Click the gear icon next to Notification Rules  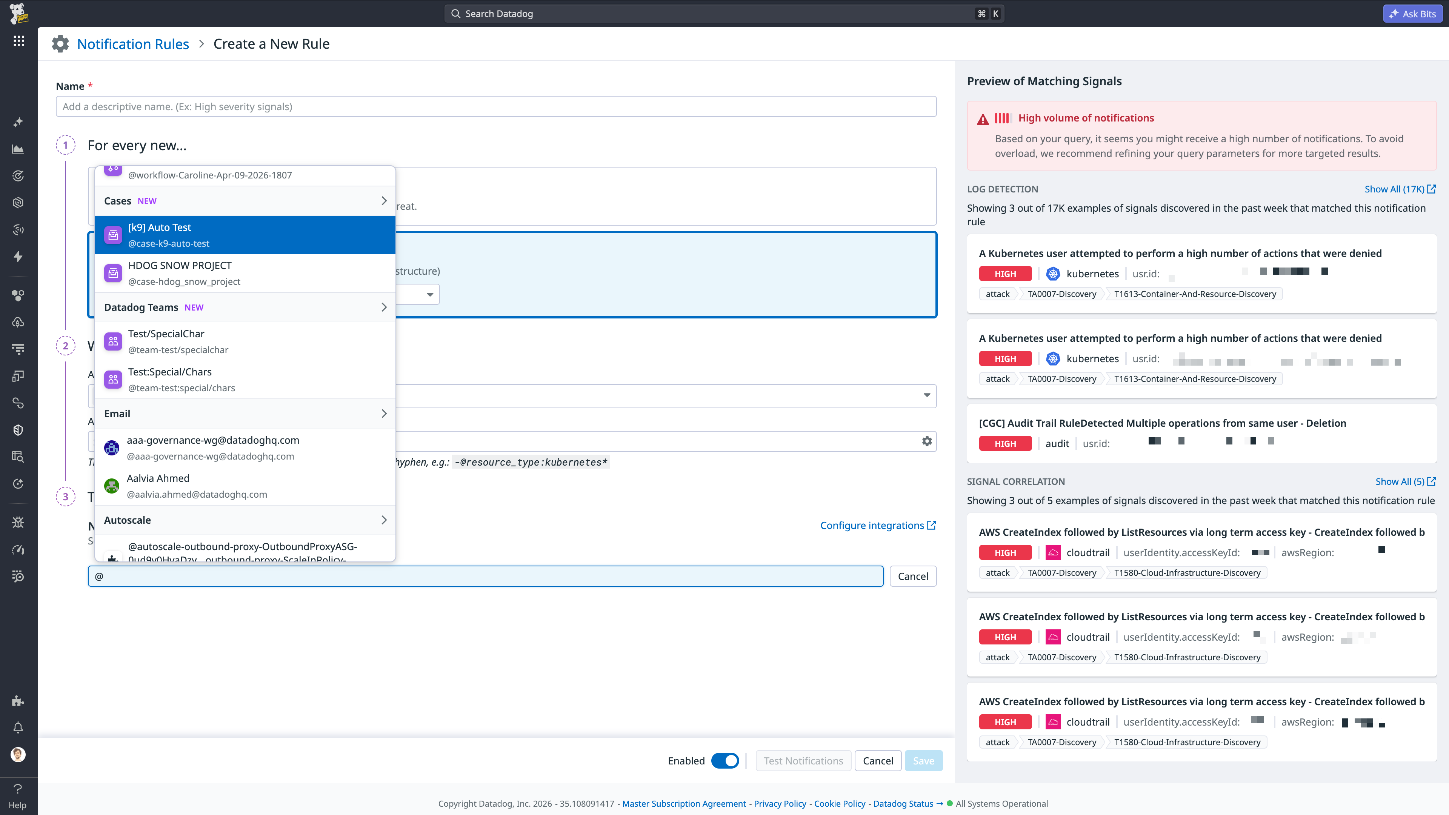point(60,44)
